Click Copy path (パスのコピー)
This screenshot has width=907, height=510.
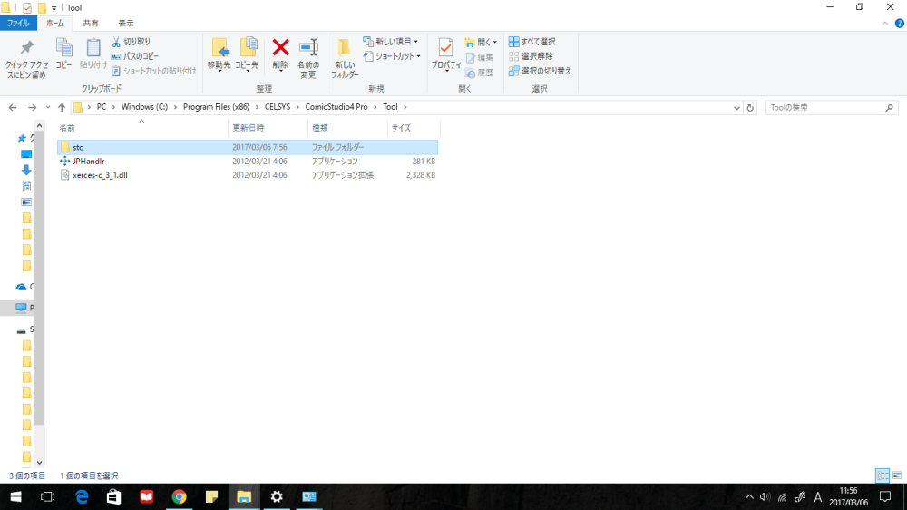(135, 56)
